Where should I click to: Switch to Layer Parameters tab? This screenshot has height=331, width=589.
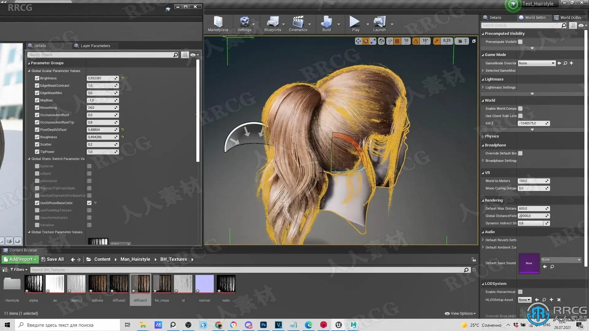[x=95, y=46]
